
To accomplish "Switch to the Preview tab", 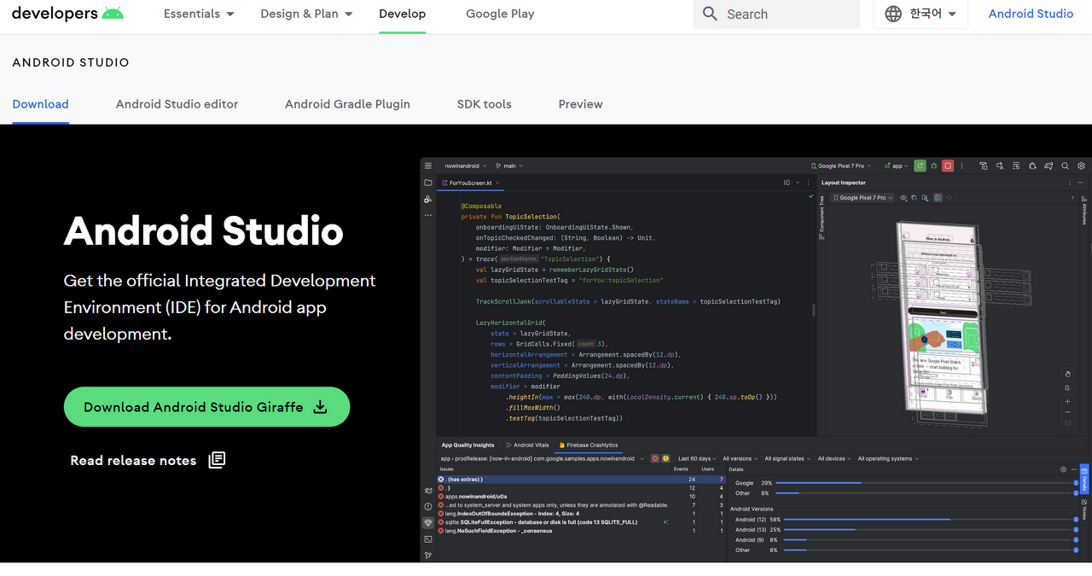I will (580, 104).
